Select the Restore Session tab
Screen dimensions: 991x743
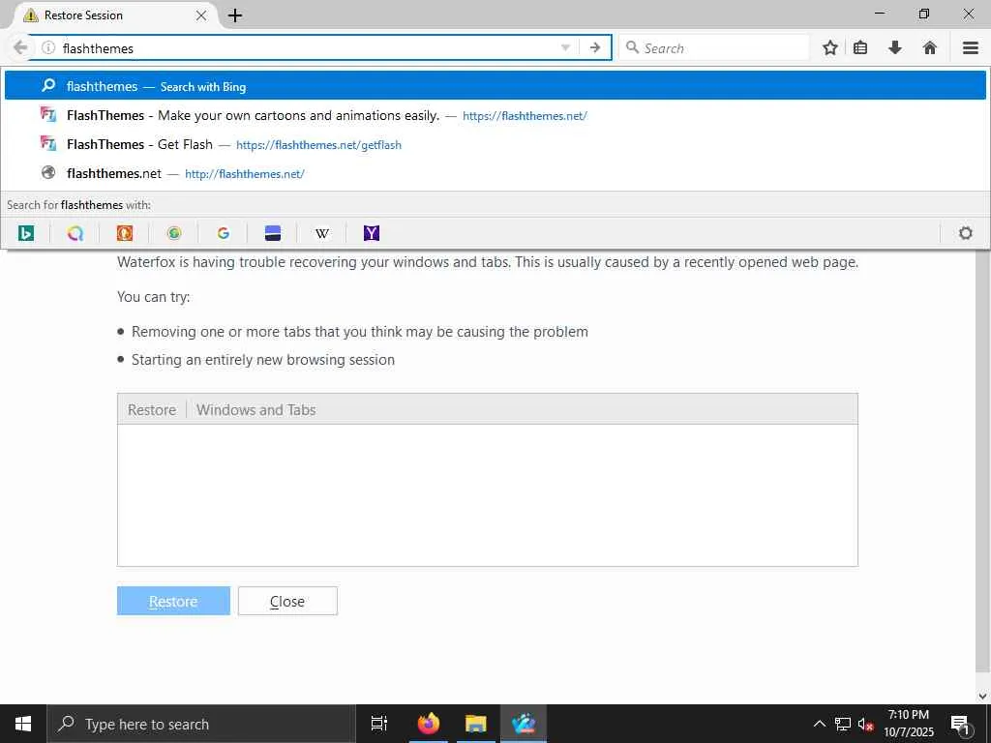(114, 15)
